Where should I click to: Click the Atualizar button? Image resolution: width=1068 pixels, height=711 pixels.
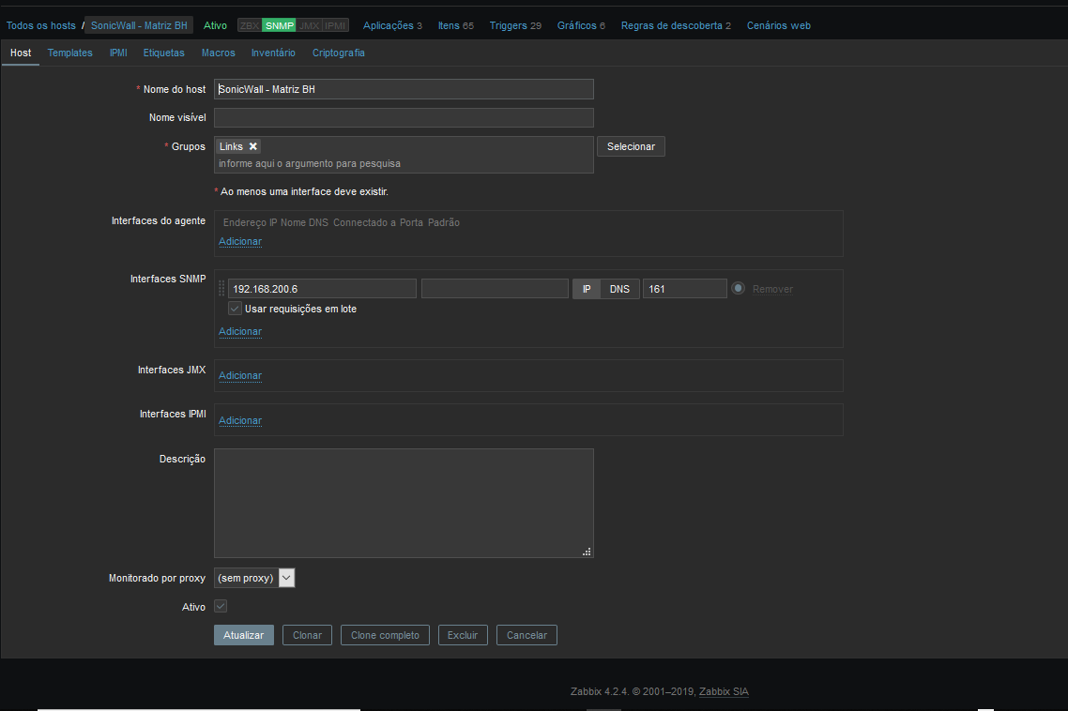click(x=244, y=635)
